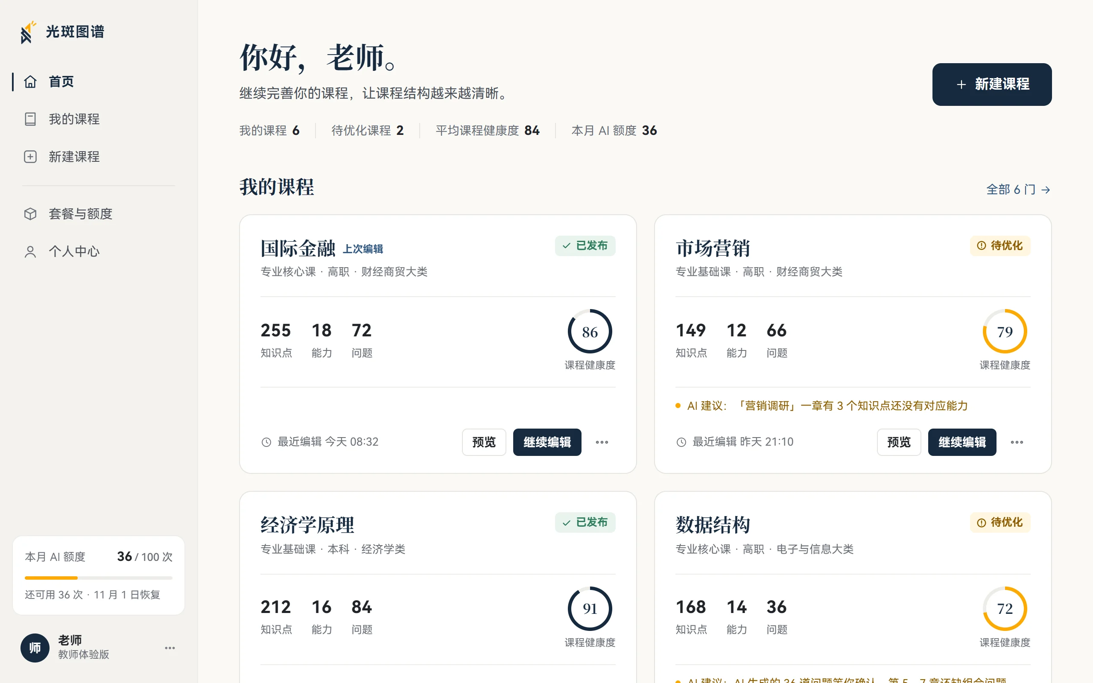The height and width of the screenshot is (683, 1093).
Task: Click the 上次编辑 tag beside 国际金融
Action: (x=363, y=249)
